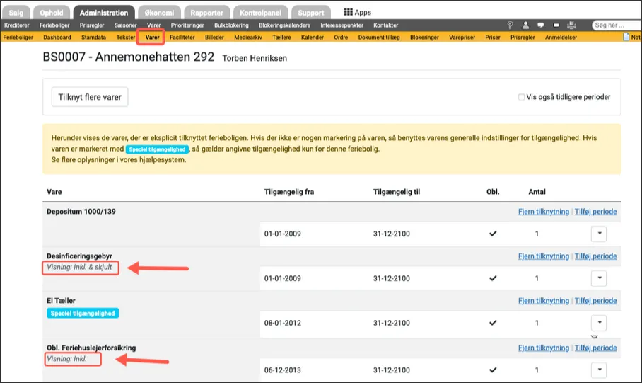Image resolution: width=642 pixels, height=383 pixels.
Task: Open the user profile icon
Action: (525, 25)
